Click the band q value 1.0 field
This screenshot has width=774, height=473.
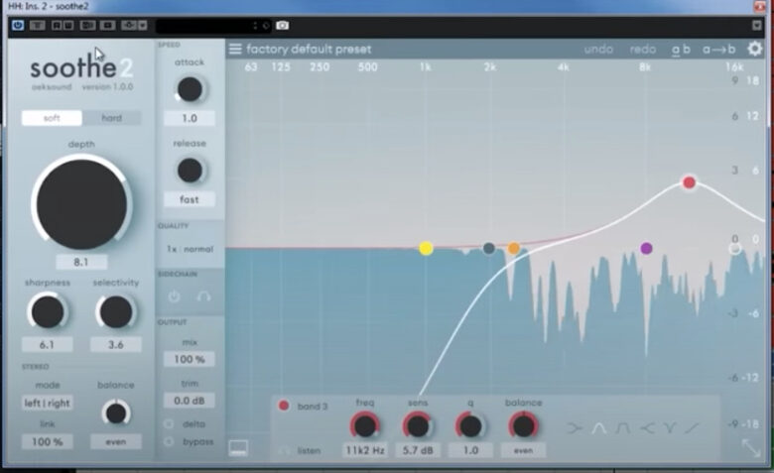[x=470, y=450]
